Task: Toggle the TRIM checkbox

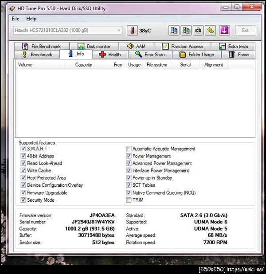Action: [x=129, y=200]
